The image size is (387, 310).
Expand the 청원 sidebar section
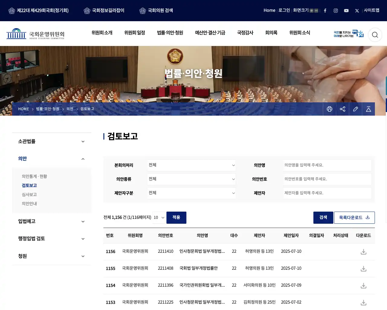pyautogui.click(x=51, y=256)
